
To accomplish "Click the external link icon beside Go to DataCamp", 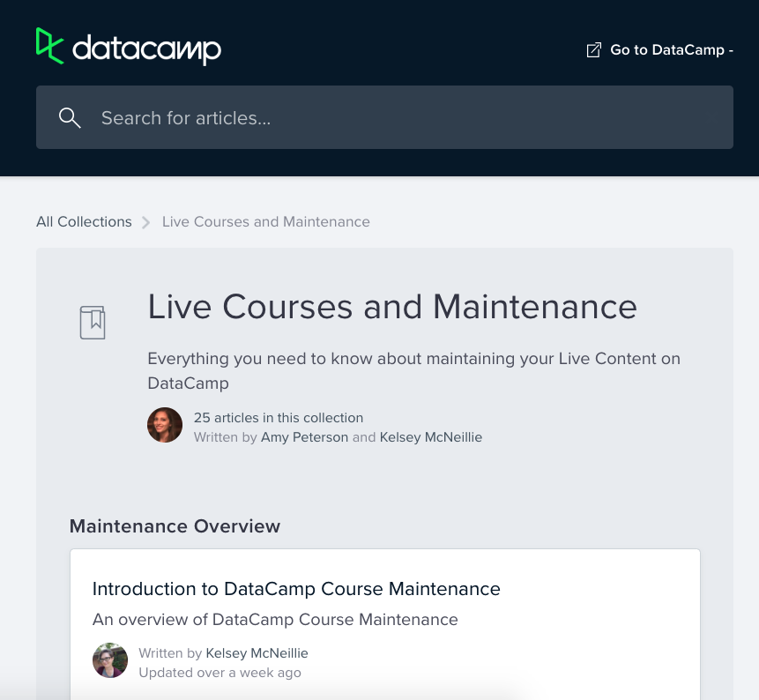I will point(594,50).
